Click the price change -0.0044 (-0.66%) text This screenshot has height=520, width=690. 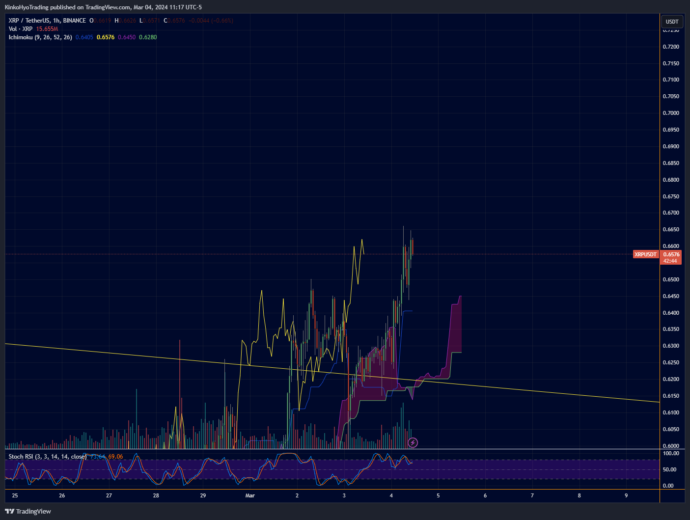click(x=211, y=21)
